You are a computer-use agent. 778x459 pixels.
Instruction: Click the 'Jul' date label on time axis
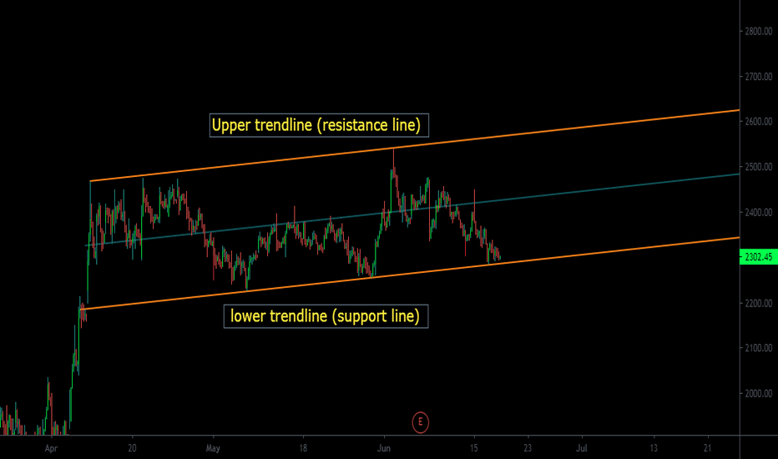(582, 448)
